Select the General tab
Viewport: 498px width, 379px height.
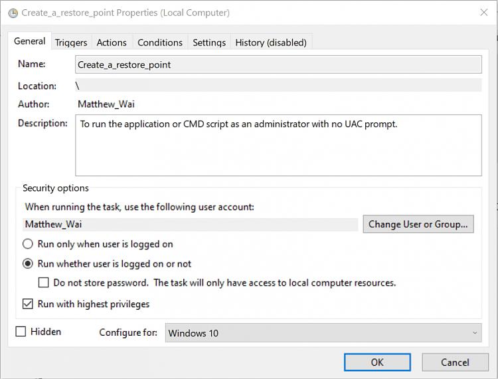point(29,41)
